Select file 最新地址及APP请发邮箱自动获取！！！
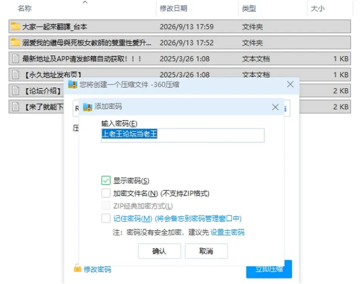 (x=82, y=59)
